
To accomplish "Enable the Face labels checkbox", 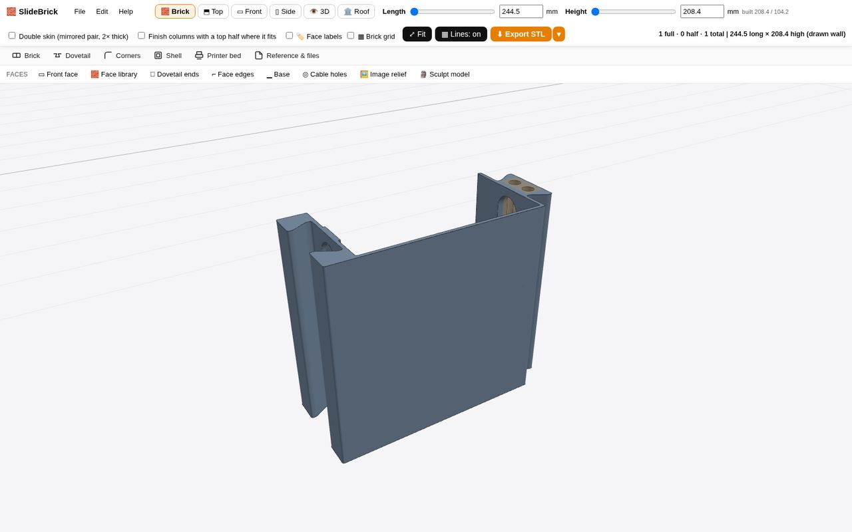I will 289,35.
